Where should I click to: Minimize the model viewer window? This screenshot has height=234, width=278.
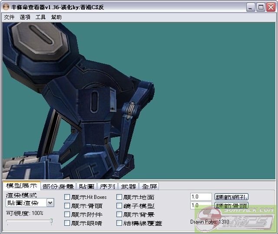[251, 7]
